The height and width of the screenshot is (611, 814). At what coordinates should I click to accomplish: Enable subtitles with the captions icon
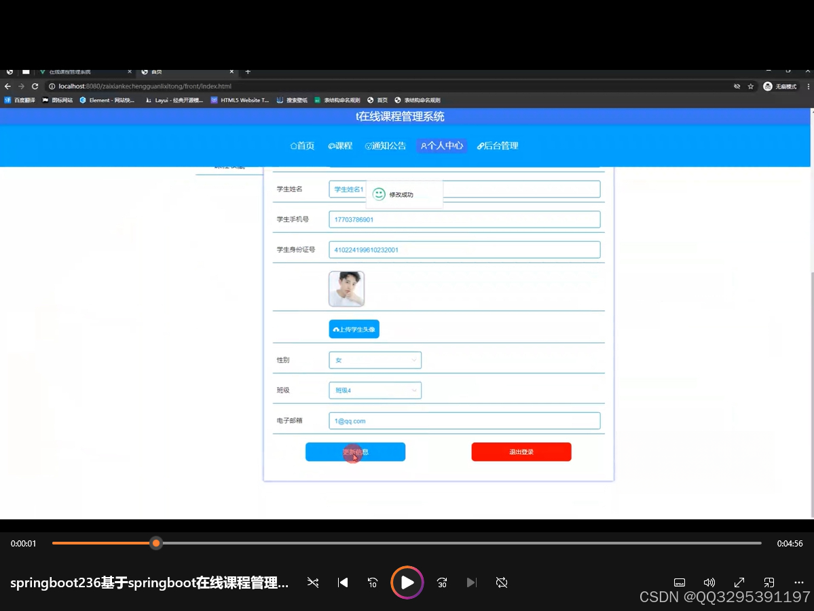pyautogui.click(x=679, y=582)
